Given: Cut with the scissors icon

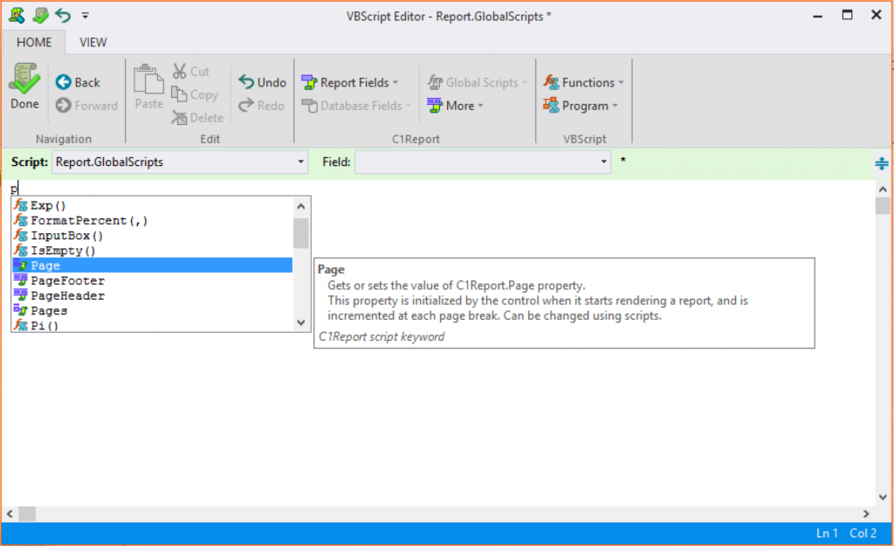Looking at the screenshot, I should [180, 71].
